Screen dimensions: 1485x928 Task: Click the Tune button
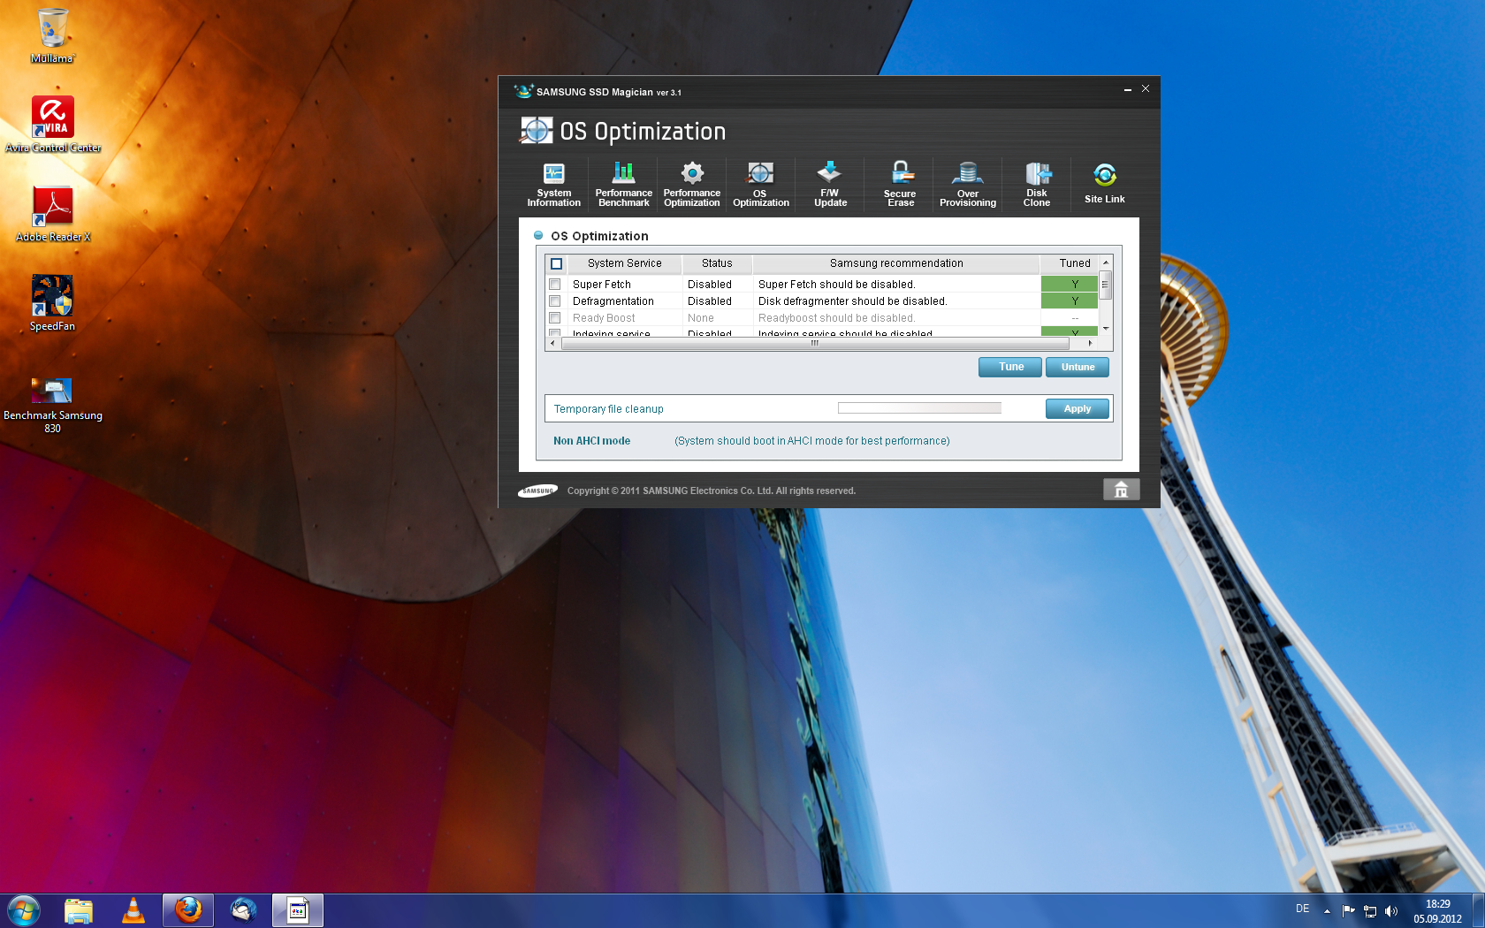click(1010, 367)
